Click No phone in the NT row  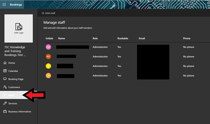coord(188,57)
